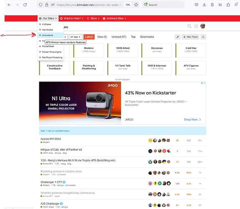Click the New Topic button

[x=190, y=37]
